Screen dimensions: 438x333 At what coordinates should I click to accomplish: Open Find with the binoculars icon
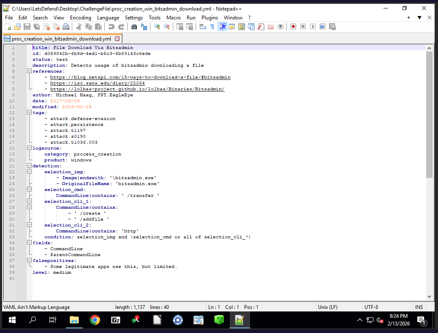click(x=134, y=27)
